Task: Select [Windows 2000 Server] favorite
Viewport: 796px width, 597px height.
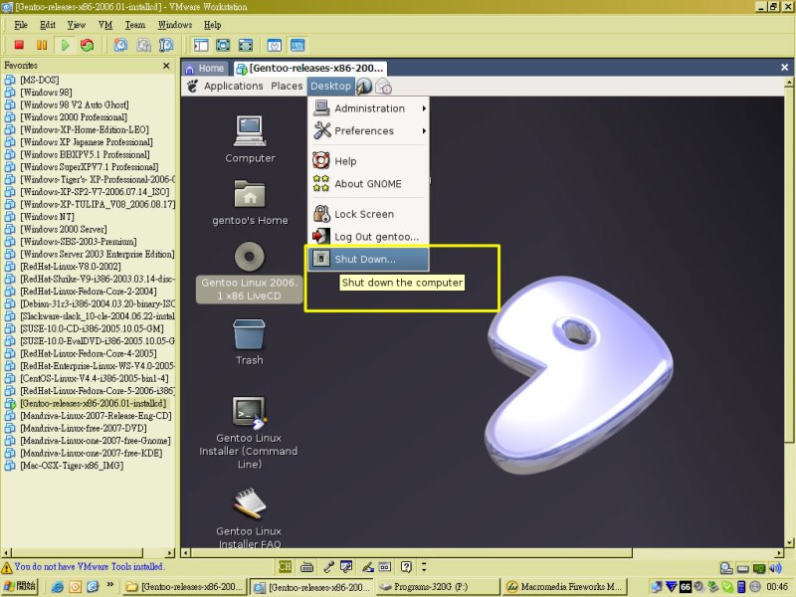Action: point(64,229)
